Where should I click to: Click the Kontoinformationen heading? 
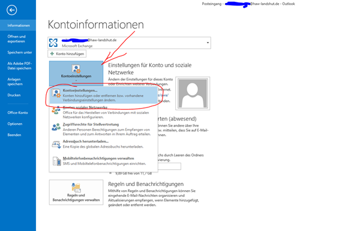click(x=95, y=25)
